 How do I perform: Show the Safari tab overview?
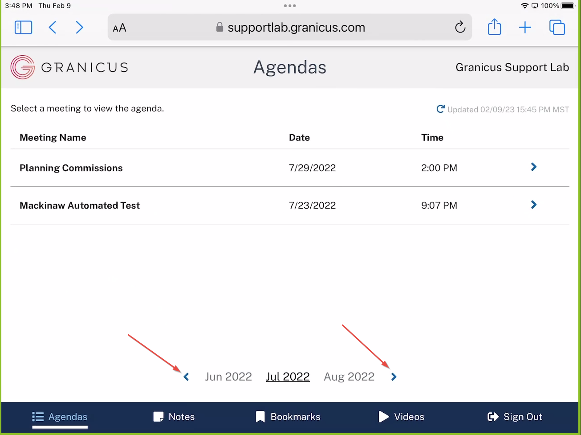point(557,28)
